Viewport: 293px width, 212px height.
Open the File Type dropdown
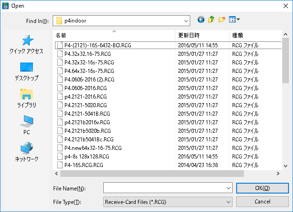tap(168, 202)
